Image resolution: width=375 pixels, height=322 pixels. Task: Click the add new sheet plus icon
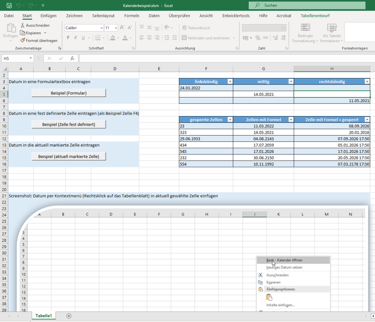(x=68, y=316)
